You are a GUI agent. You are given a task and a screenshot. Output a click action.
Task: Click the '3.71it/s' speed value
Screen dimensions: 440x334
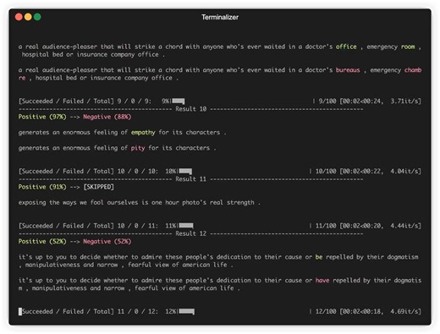coord(404,101)
